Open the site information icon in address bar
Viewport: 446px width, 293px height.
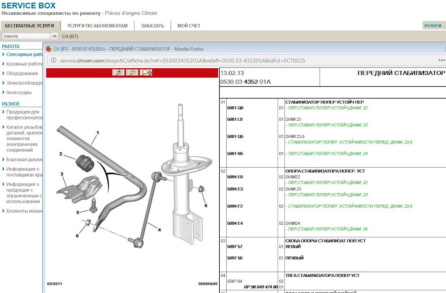pyautogui.click(x=53, y=60)
